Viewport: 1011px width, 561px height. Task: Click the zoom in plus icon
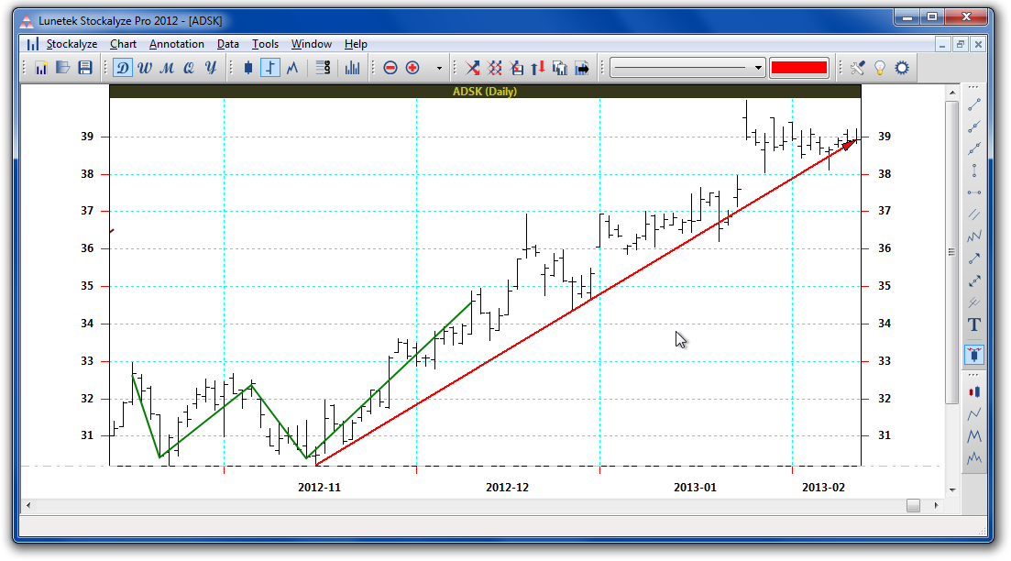click(x=412, y=68)
